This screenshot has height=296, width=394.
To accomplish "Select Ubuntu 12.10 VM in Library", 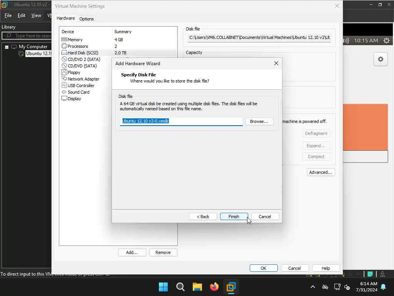I will [39, 54].
